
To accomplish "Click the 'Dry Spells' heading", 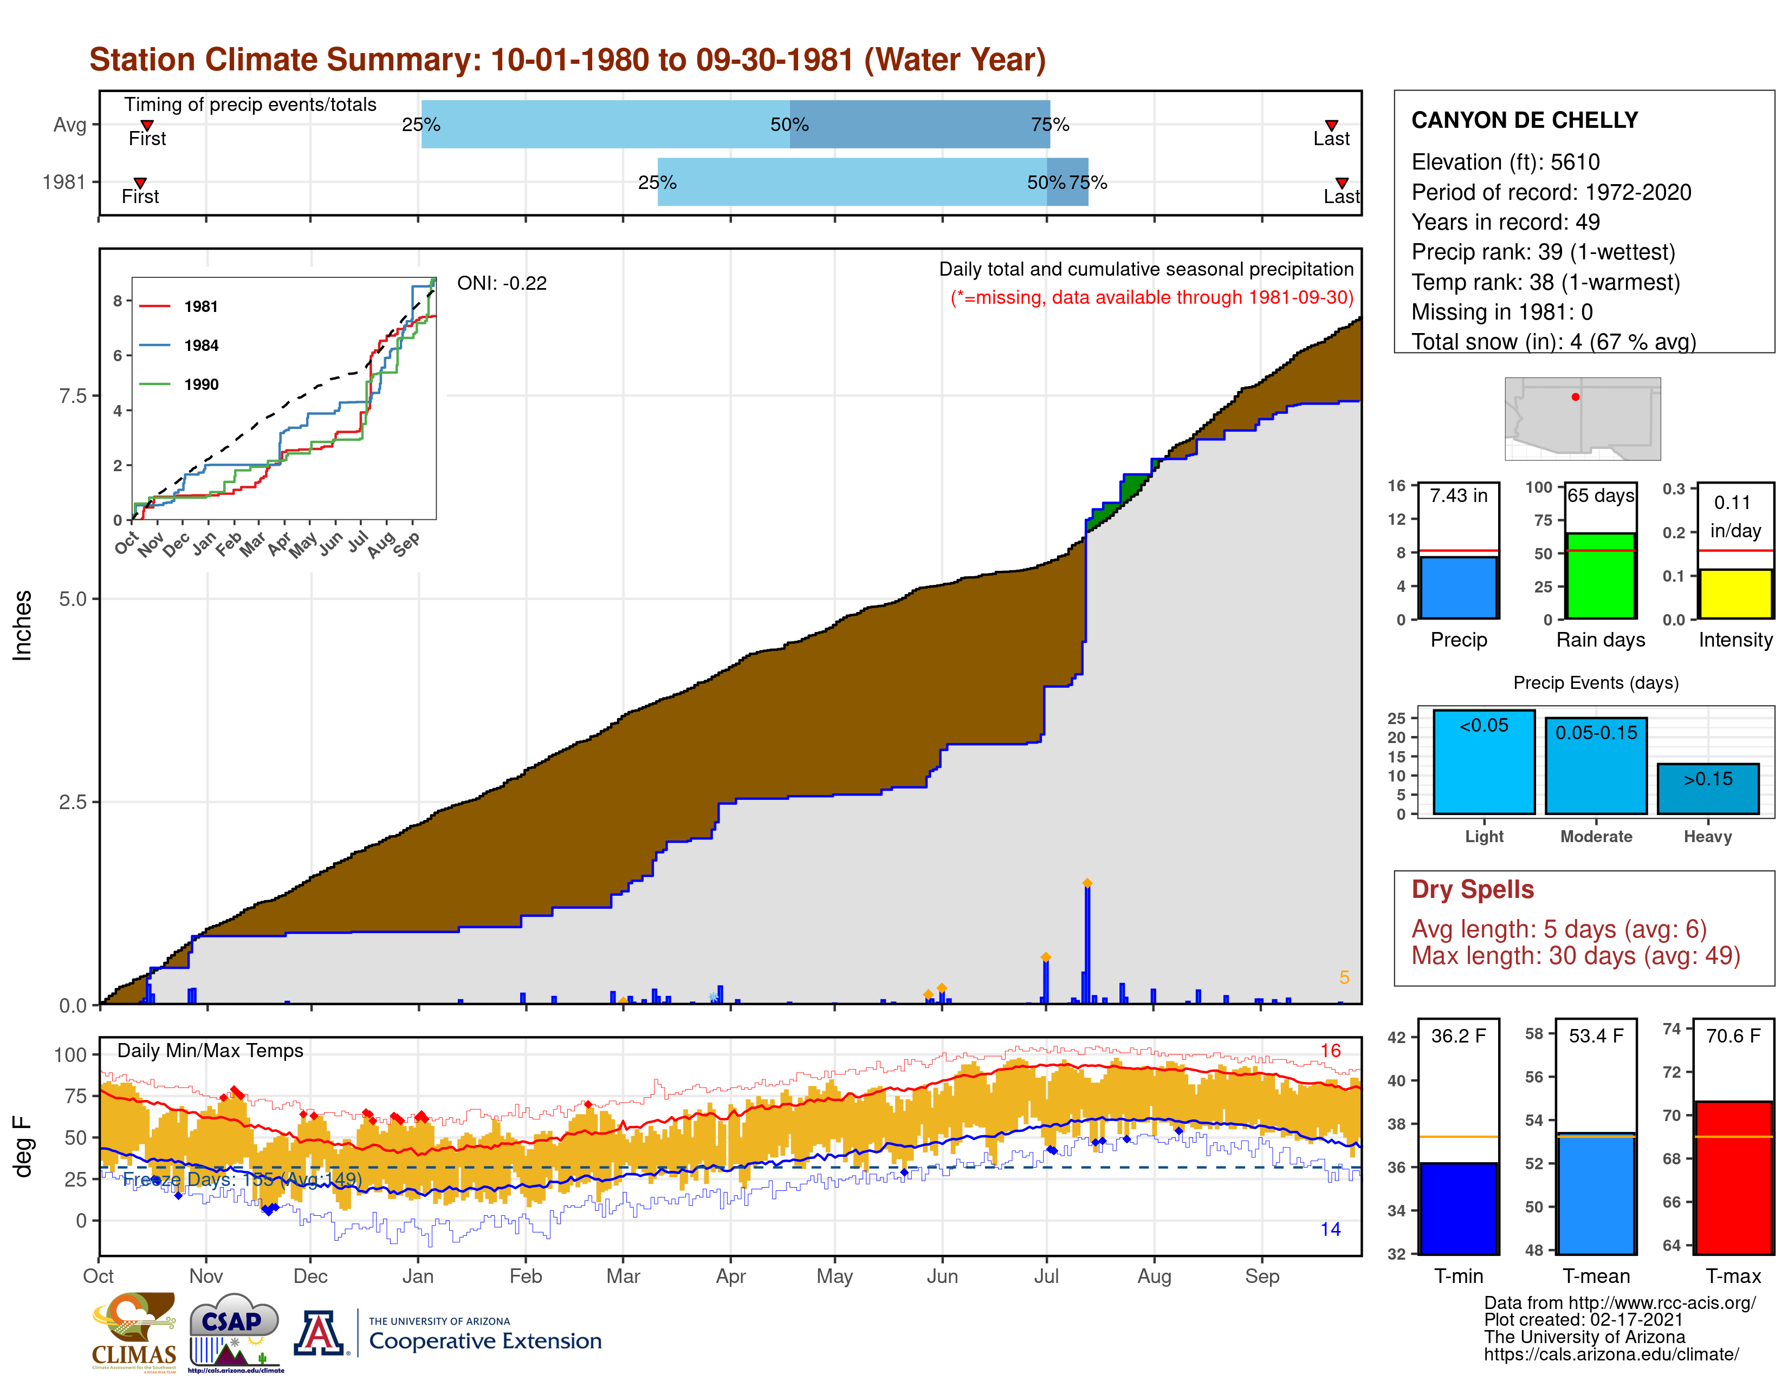I will tap(1473, 889).
